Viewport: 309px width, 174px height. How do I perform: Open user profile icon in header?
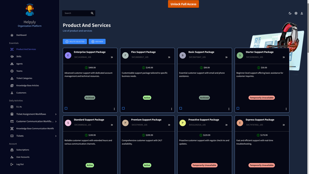[302, 13]
